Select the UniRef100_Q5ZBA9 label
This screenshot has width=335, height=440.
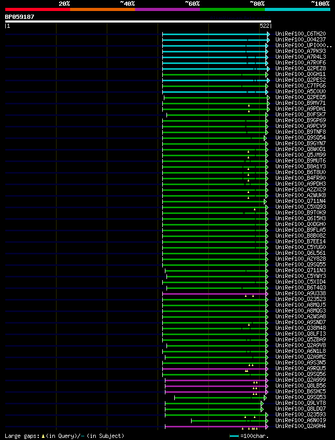[x=300, y=339]
